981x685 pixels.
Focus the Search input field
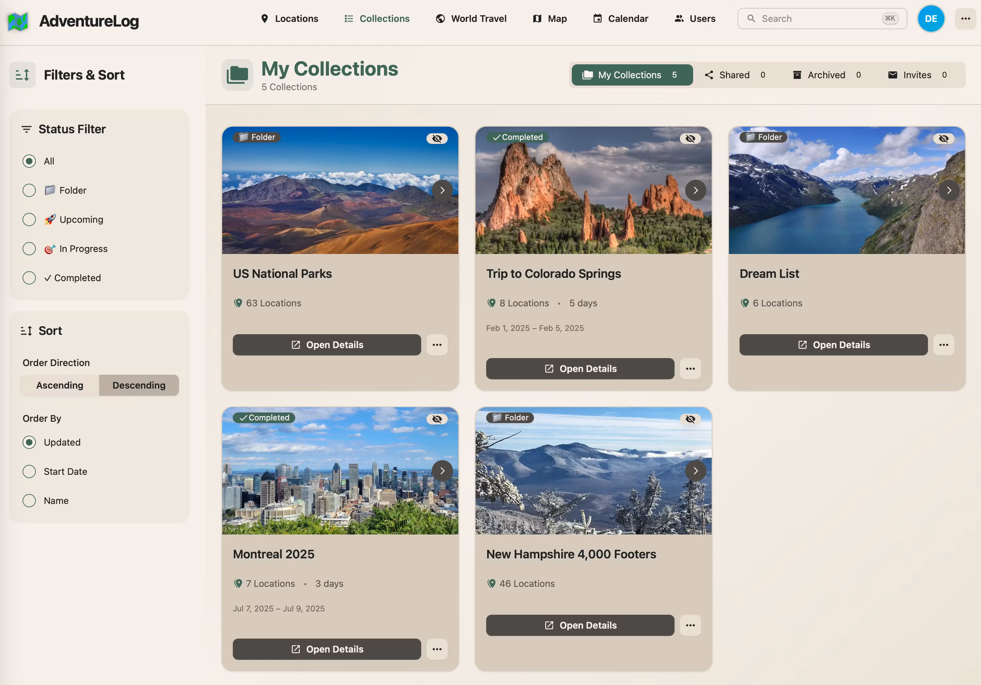(x=821, y=19)
